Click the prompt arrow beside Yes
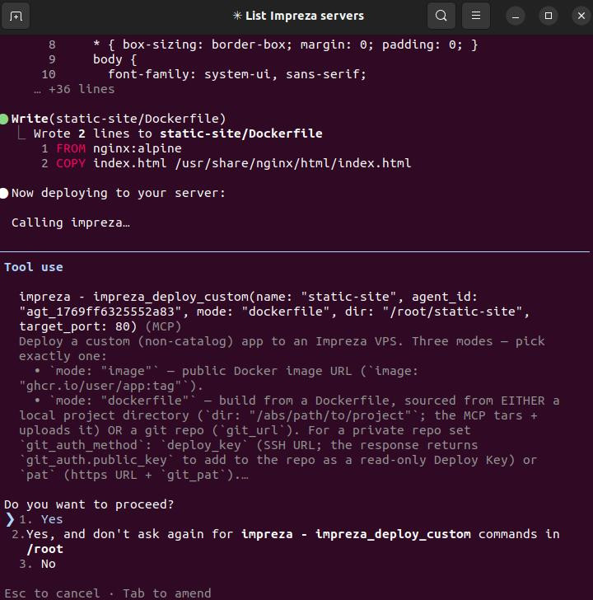 (x=10, y=519)
